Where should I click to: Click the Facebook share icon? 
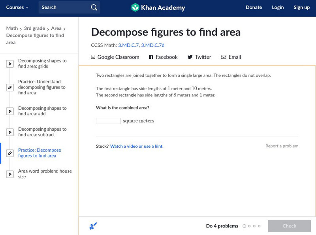[x=151, y=57]
